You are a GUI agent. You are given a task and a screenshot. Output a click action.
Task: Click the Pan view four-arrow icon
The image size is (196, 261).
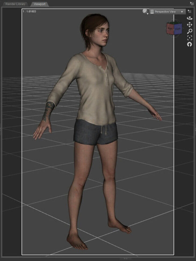coord(190,25)
